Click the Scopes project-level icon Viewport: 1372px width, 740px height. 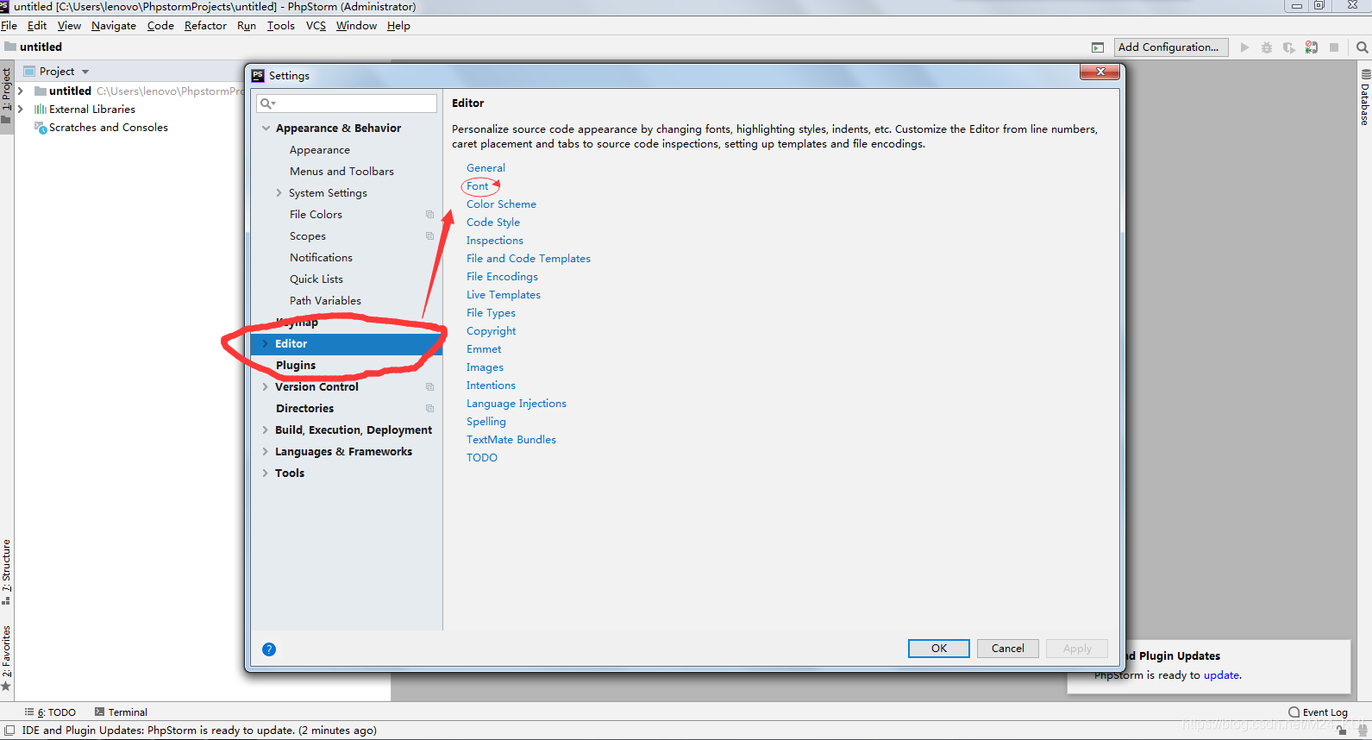coord(429,236)
